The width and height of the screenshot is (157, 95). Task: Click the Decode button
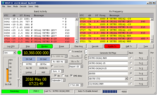tap(95, 46)
